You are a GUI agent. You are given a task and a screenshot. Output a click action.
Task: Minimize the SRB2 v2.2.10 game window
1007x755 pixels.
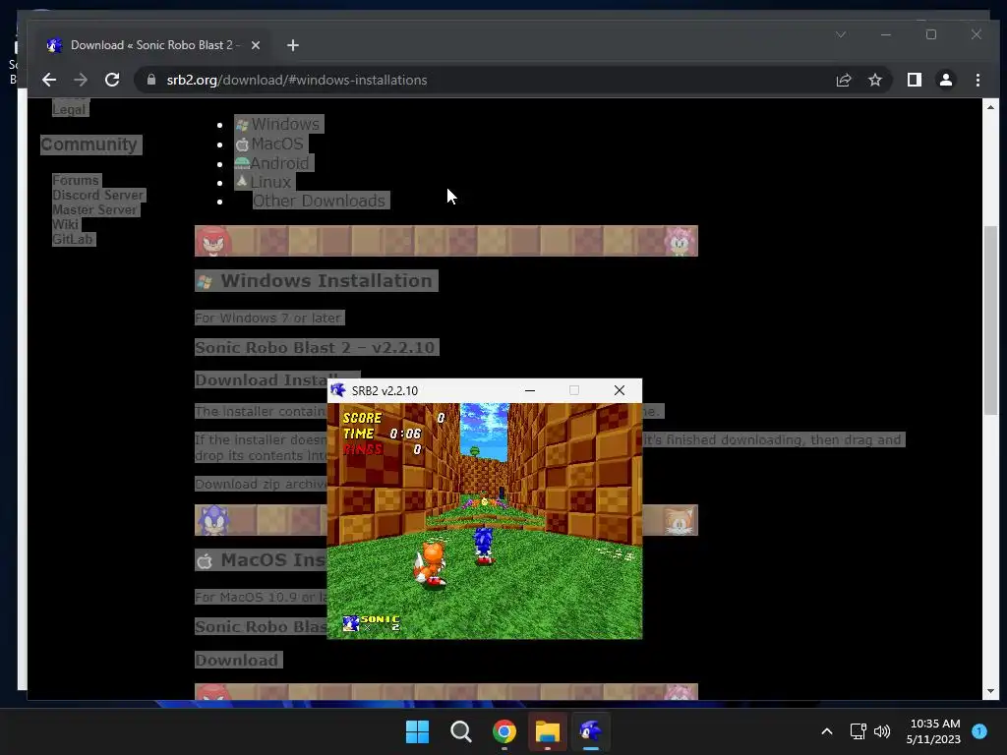point(530,390)
